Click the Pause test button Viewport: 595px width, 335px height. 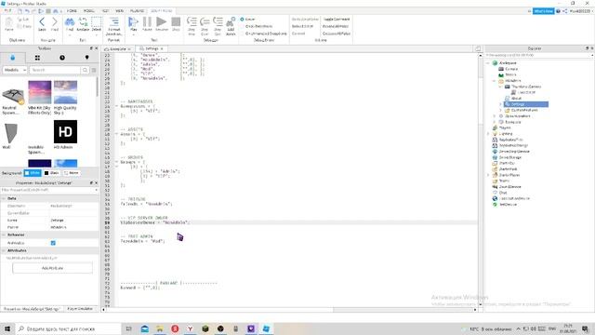coord(147,22)
